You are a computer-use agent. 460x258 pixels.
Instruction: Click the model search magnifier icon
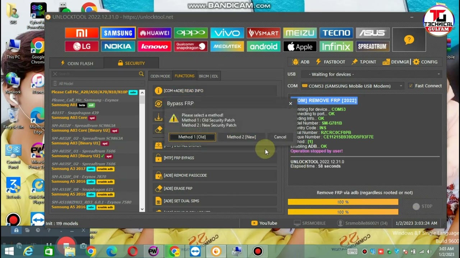pyautogui.click(x=141, y=74)
